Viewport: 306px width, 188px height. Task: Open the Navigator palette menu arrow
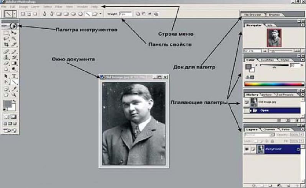[303, 25]
